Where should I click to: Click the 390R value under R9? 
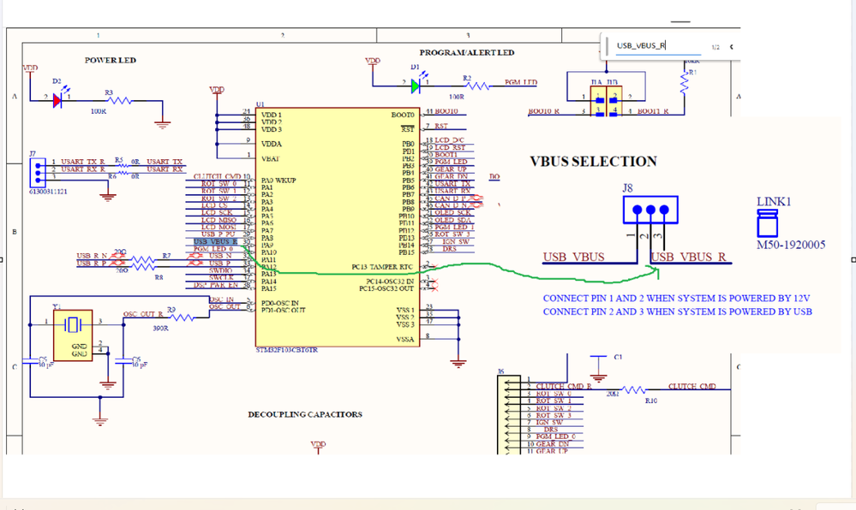pos(160,329)
